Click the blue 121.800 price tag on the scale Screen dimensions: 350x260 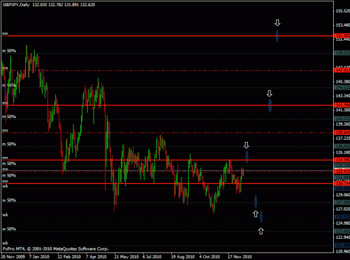pyautogui.click(x=342, y=245)
